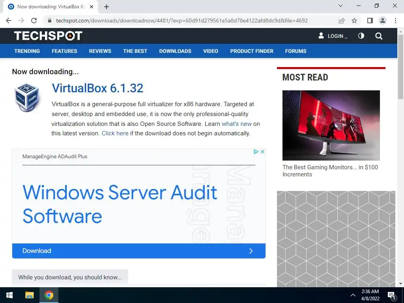The image size is (404, 303).
Task: Open the taskbar clock and date
Action: (x=370, y=295)
